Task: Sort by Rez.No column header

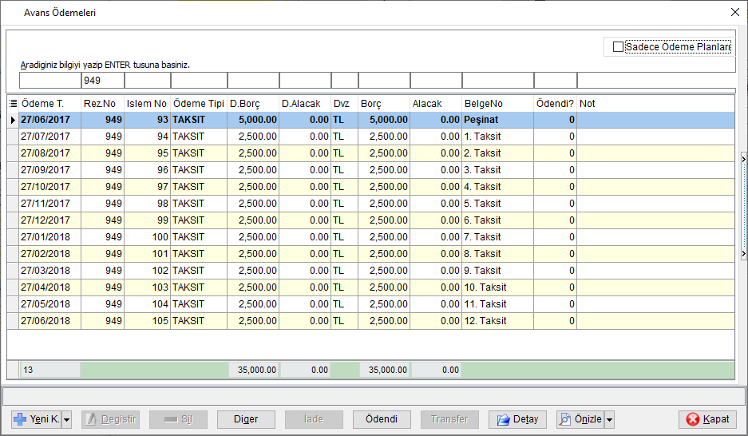Action: [102, 104]
